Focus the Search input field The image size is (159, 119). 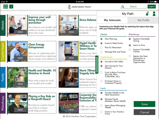[x=134, y=7]
